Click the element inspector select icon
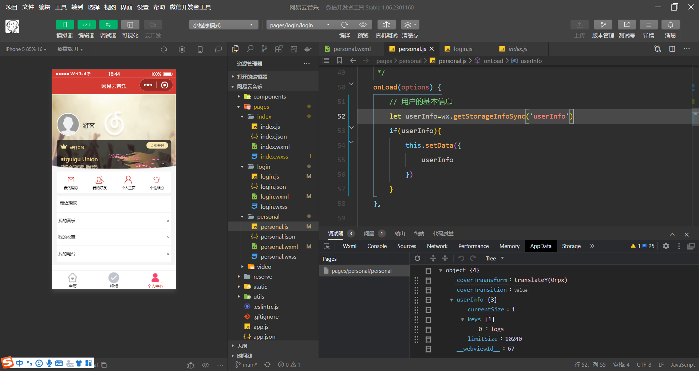The height and width of the screenshot is (371, 699). (x=327, y=246)
